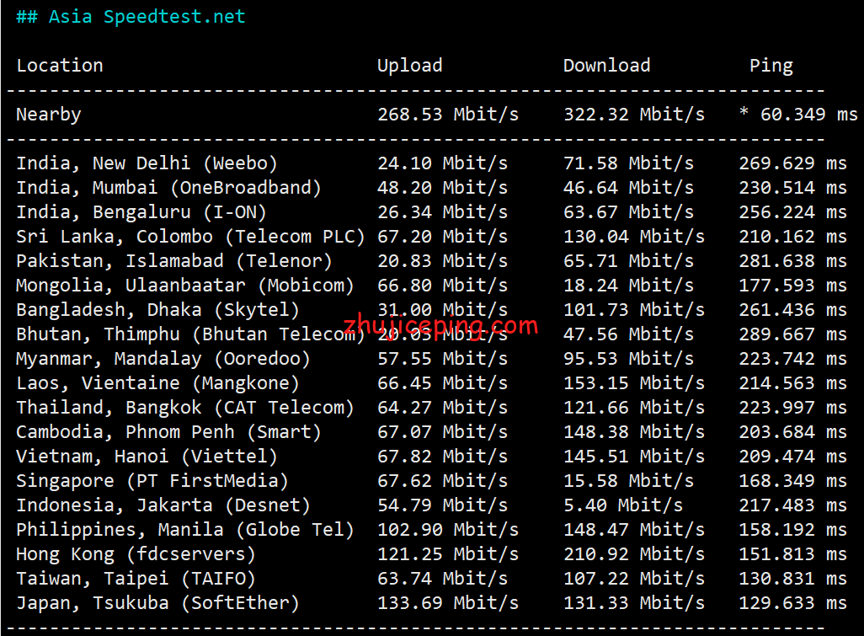Click the Asia Speedtest.net heading
This screenshot has height=636, width=864.
(x=131, y=17)
